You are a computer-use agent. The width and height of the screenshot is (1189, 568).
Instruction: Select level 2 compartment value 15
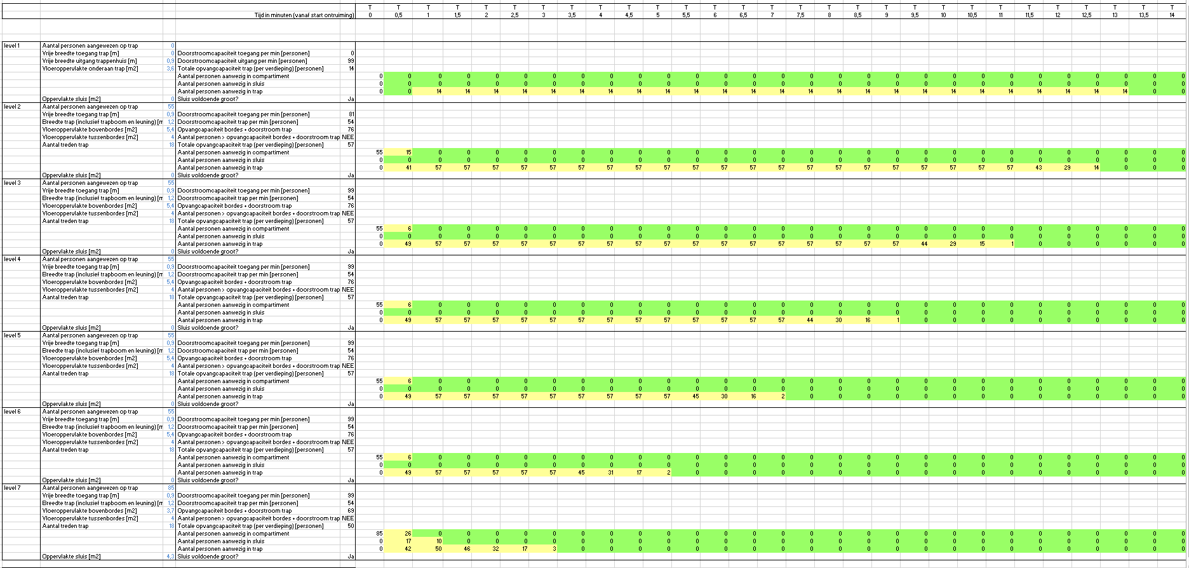pyautogui.click(x=408, y=152)
